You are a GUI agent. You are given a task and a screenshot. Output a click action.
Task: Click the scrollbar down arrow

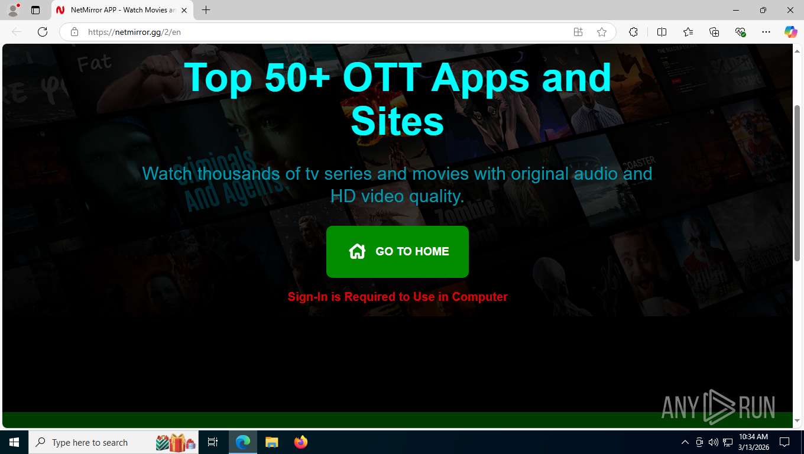(x=797, y=420)
